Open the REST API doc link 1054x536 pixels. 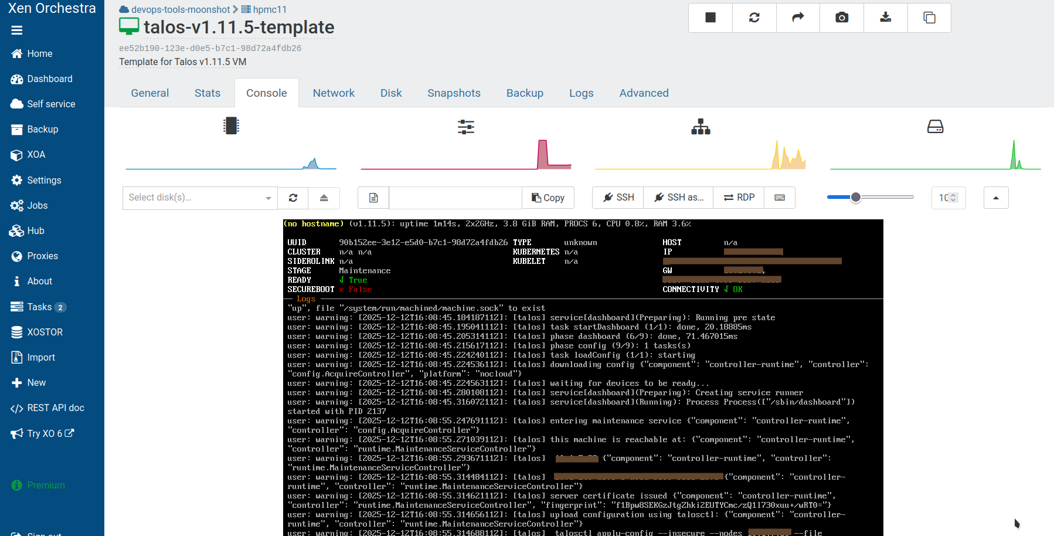click(52, 408)
